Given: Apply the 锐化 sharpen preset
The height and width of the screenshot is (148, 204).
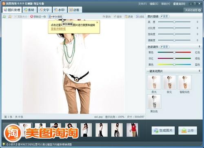Looking at the screenshot, I should tap(169, 82).
